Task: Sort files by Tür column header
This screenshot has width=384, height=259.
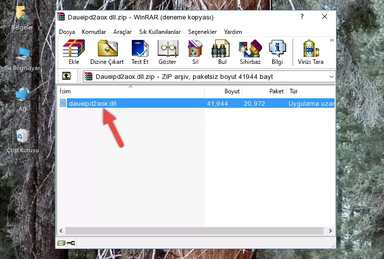Action: click(x=311, y=91)
